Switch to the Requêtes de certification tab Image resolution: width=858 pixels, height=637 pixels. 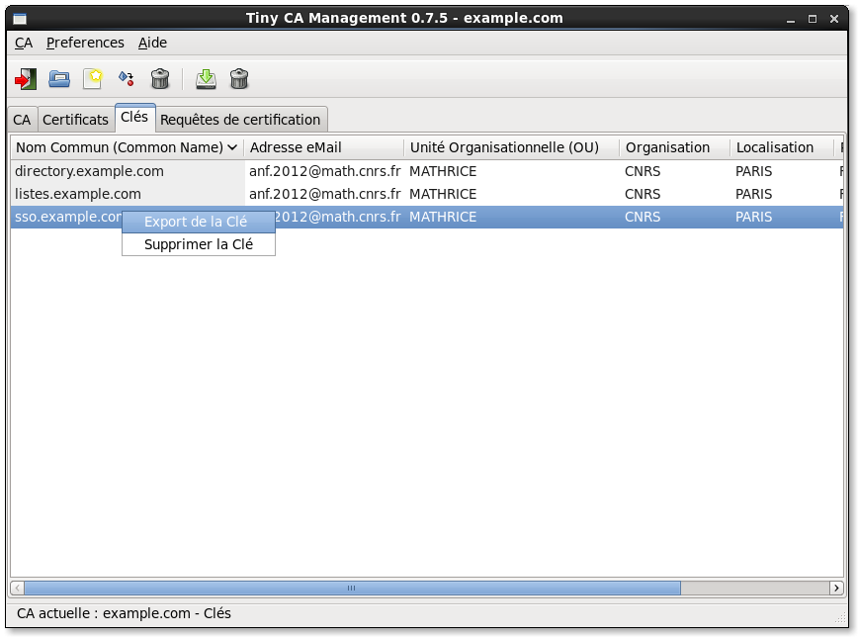coord(240,120)
